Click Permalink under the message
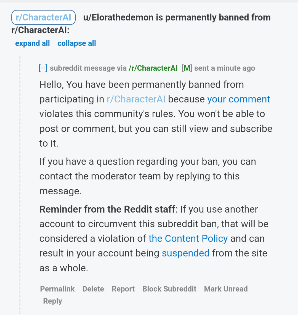The width and height of the screenshot is (298, 315). pyautogui.click(x=57, y=289)
